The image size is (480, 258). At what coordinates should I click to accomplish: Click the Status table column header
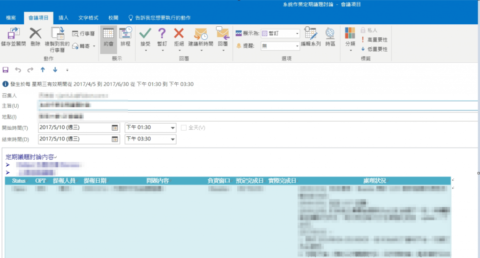(x=19, y=181)
